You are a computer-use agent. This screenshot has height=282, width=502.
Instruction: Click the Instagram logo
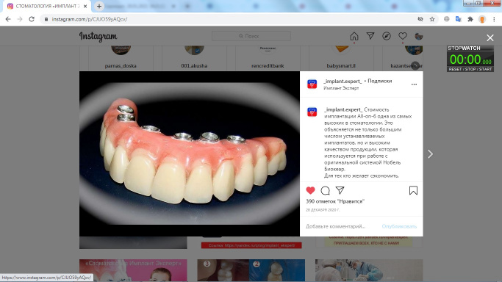(98, 37)
